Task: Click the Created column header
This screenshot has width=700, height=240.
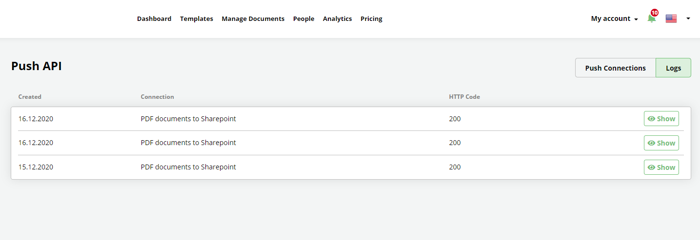Action: 30,97
